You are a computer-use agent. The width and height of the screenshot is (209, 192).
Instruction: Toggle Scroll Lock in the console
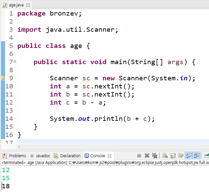click(173, 156)
